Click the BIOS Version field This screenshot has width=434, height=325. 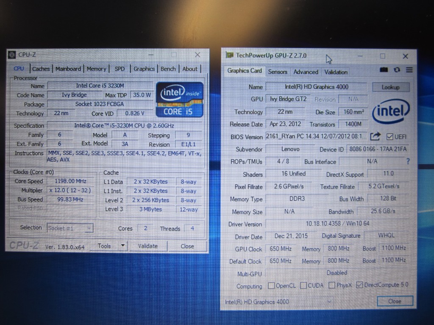[x=316, y=136]
